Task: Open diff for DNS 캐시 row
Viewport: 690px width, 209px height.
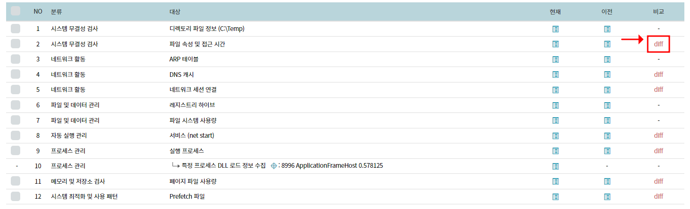Action: click(x=658, y=75)
